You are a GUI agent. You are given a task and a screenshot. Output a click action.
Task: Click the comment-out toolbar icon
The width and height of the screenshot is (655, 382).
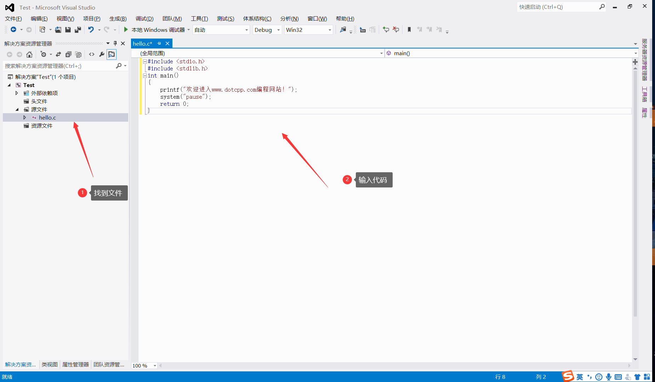[386, 30]
